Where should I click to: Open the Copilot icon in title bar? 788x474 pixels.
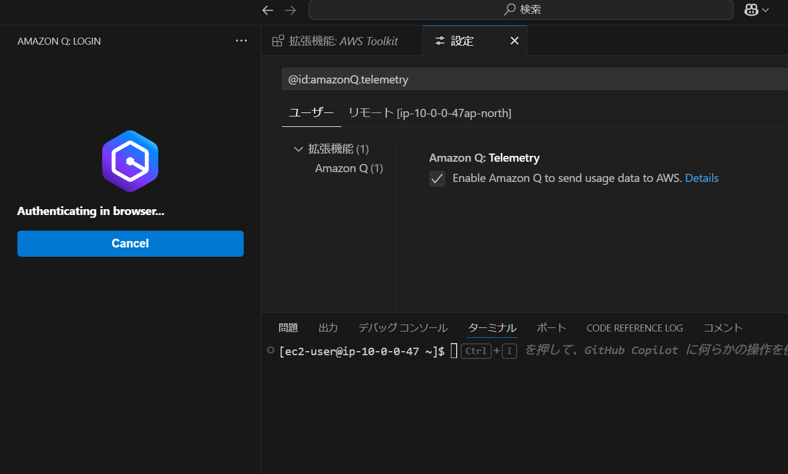click(751, 10)
